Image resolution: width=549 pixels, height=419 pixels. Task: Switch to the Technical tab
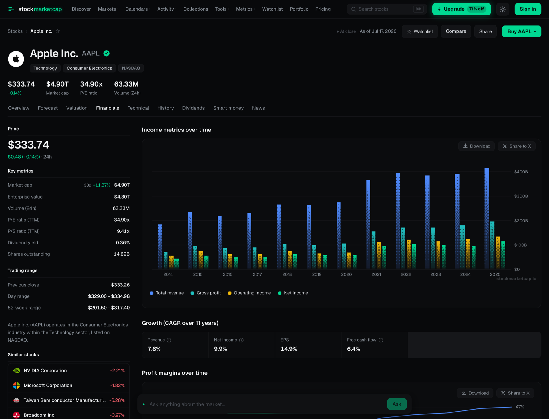tap(138, 108)
